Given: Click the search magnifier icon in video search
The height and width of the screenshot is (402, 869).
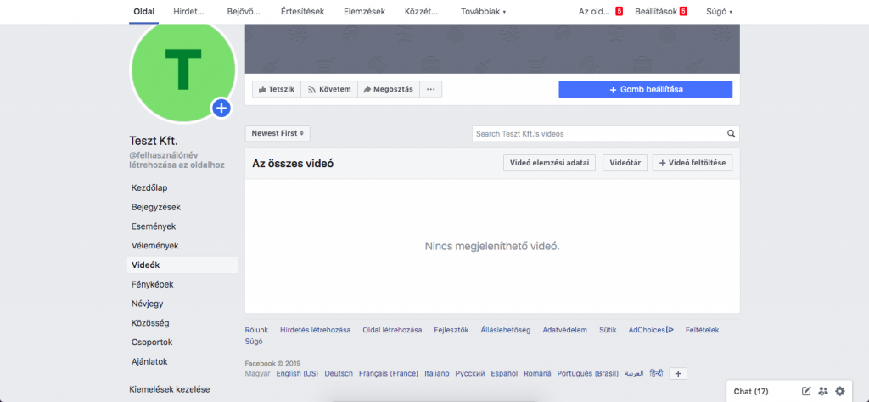Looking at the screenshot, I should pyautogui.click(x=731, y=133).
